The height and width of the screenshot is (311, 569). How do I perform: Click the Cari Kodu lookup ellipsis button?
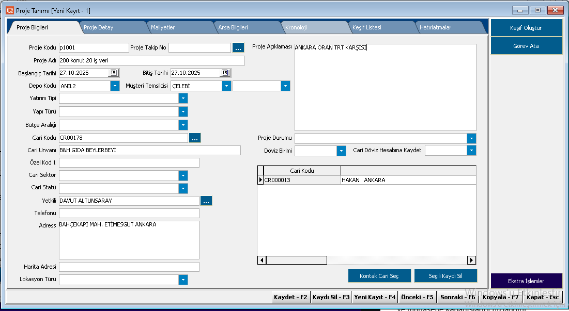pos(194,138)
